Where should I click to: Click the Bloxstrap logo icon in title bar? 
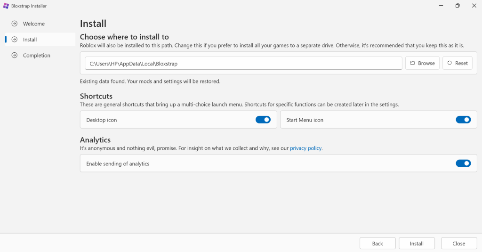click(6, 6)
